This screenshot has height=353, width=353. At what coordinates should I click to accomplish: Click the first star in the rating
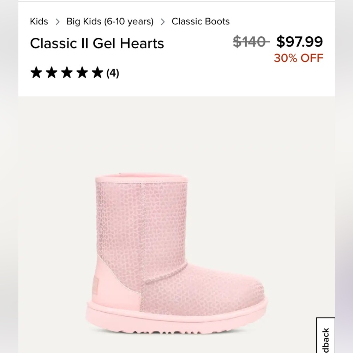click(x=37, y=73)
